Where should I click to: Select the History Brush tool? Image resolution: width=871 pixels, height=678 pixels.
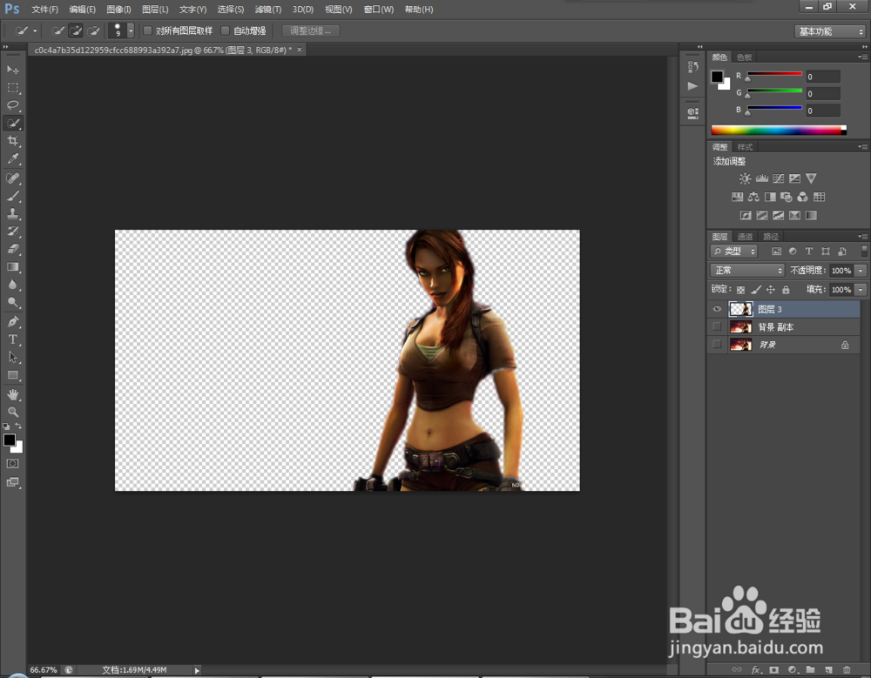[13, 232]
